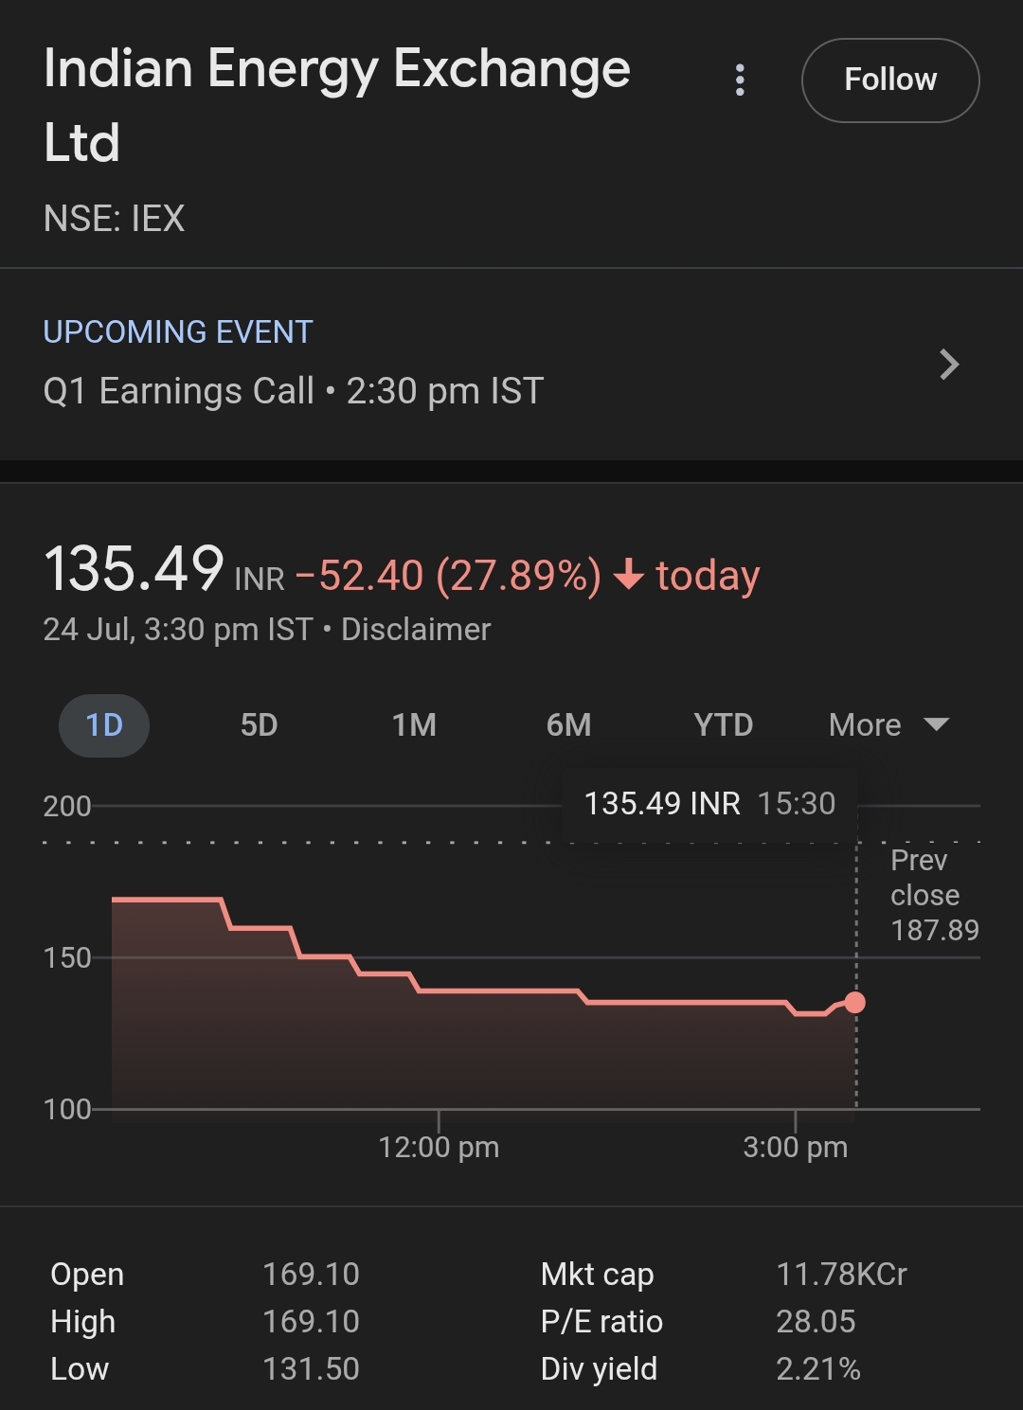Select the 1D chart range tab
This screenshot has height=1410, width=1023.
(x=104, y=725)
